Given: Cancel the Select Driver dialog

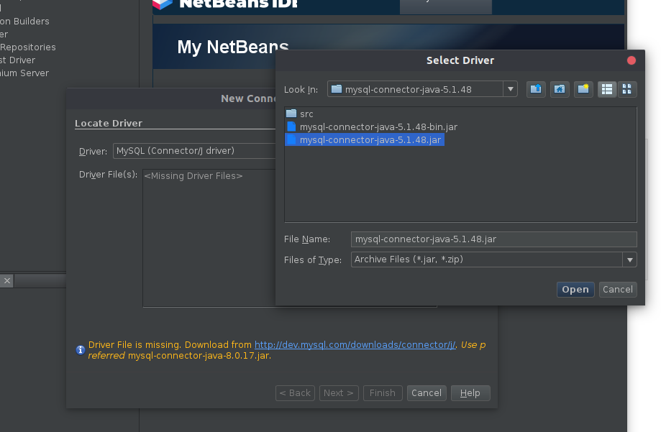Looking at the screenshot, I should point(618,290).
